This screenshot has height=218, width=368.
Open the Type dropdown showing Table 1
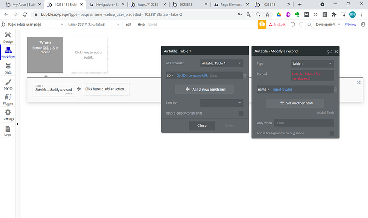pyautogui.click(x=312, y=64)
